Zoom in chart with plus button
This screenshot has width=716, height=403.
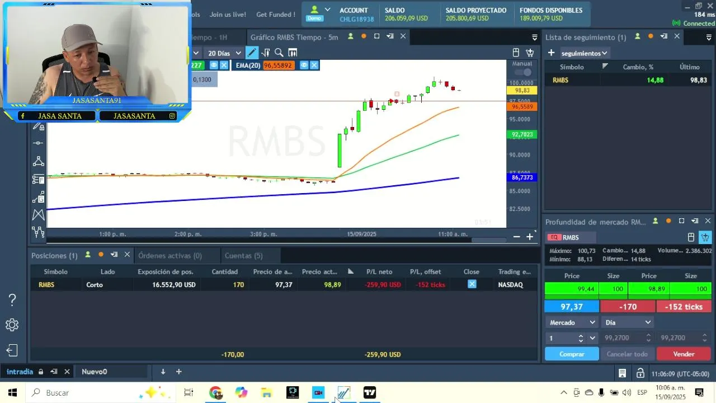point(530,237)
